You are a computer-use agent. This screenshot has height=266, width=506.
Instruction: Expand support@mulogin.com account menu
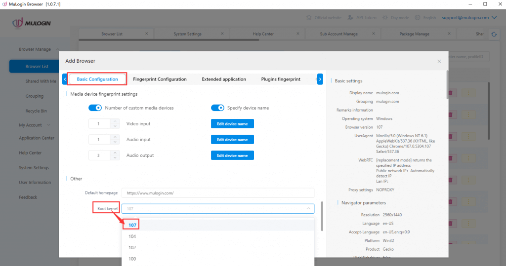[x=469, y=18]
